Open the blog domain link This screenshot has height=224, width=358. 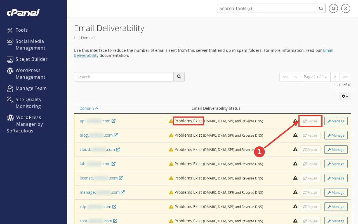(x=98, y=135)
